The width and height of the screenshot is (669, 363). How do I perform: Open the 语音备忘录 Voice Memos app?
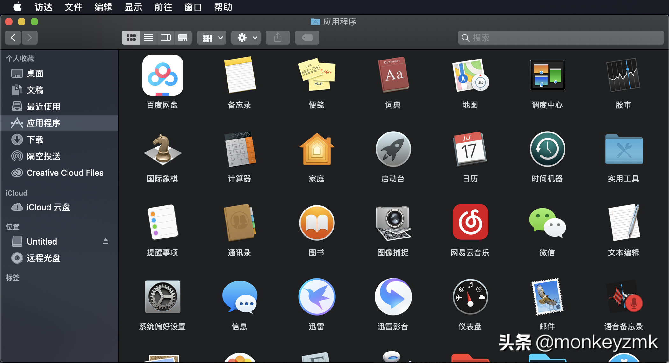tap(624, 297)
